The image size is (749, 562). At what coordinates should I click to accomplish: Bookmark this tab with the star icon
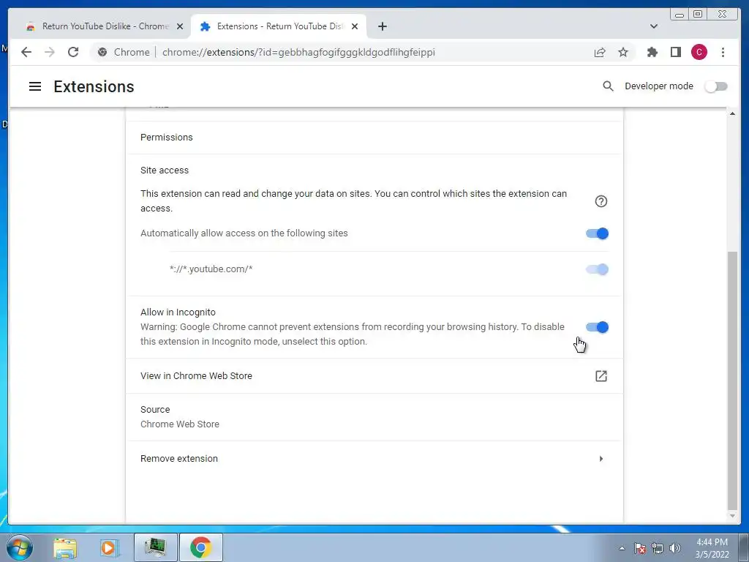(623, 52)
